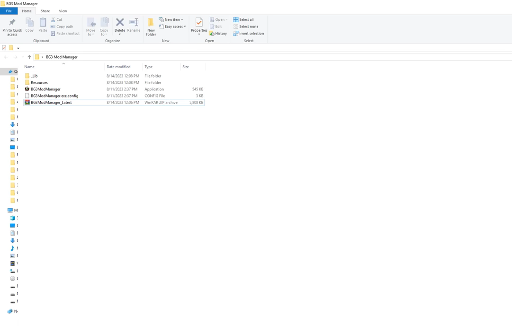Click Select none in the ribbon
Screen dimensions: 512x326
(x=245, y=26)
